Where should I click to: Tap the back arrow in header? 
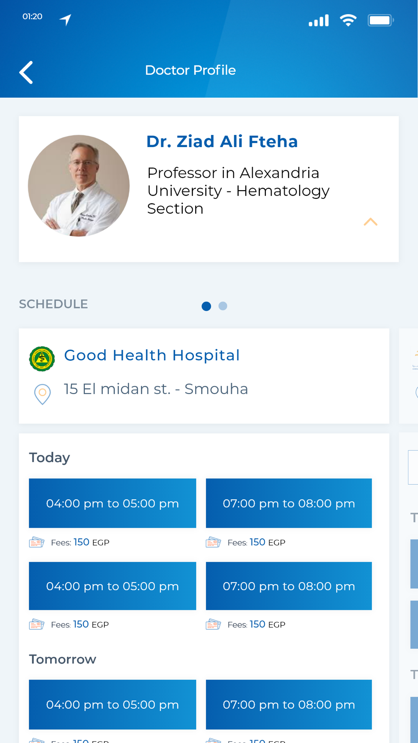[26, 72]
